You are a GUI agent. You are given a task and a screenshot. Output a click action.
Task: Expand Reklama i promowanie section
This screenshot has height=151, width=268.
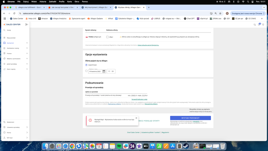click(x=27, y=59)
